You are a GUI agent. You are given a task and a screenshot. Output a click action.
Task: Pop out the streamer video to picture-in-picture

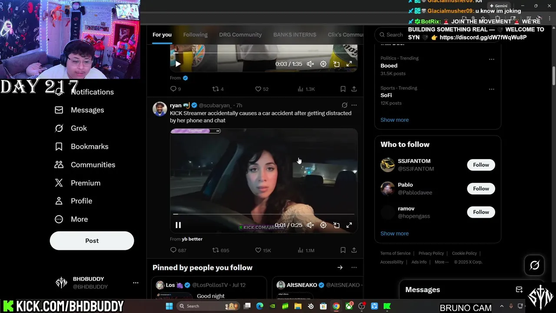point(336,225)
